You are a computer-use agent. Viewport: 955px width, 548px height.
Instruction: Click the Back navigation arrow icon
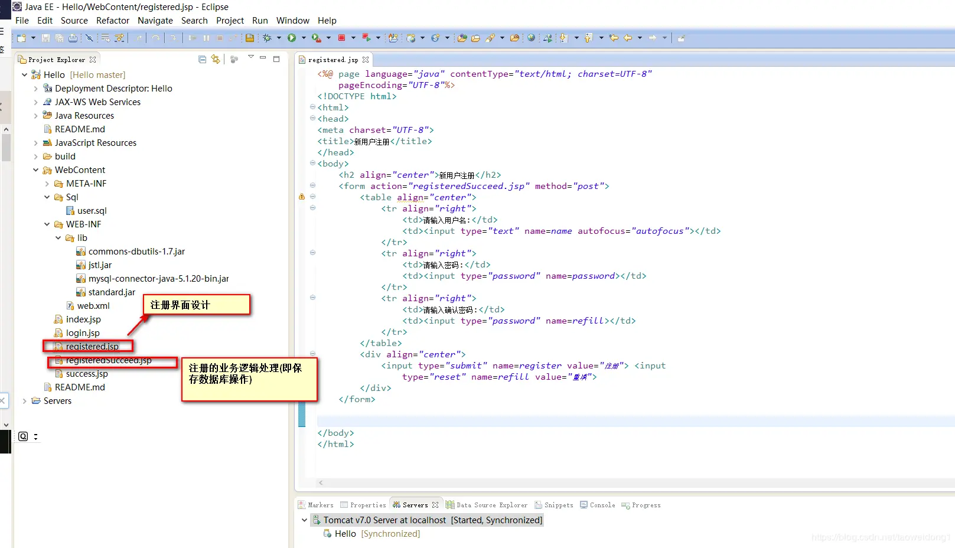click(x=628, y=38)
